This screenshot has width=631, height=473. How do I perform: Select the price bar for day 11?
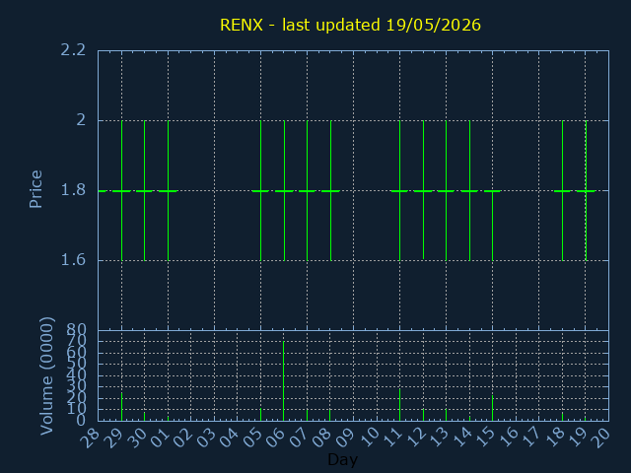point(399,190)
